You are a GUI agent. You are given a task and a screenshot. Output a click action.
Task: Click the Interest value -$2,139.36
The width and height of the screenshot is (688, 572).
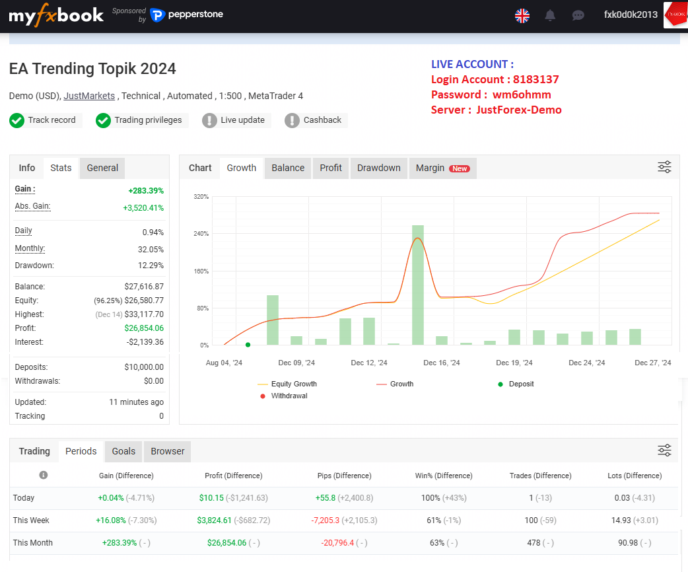pyautogui.click(x=145, y=342)
